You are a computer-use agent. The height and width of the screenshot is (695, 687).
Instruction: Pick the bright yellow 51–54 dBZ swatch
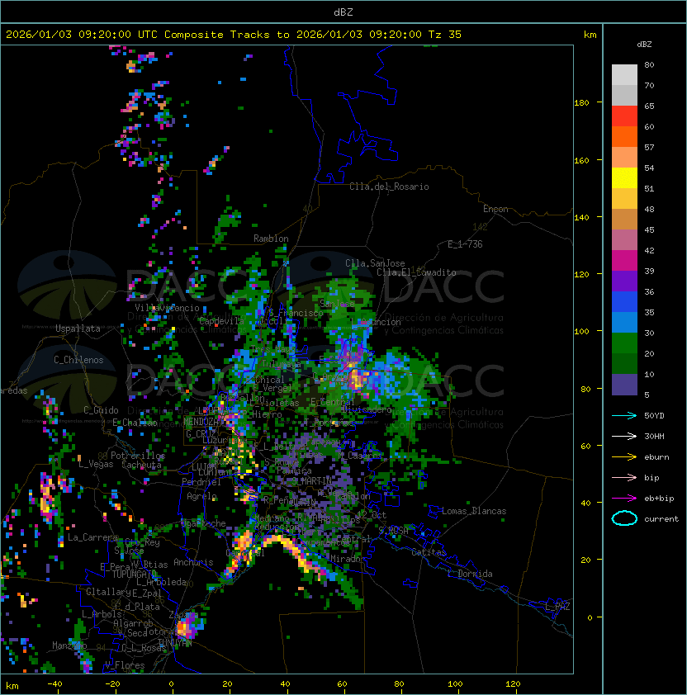(x=624, y=177)
